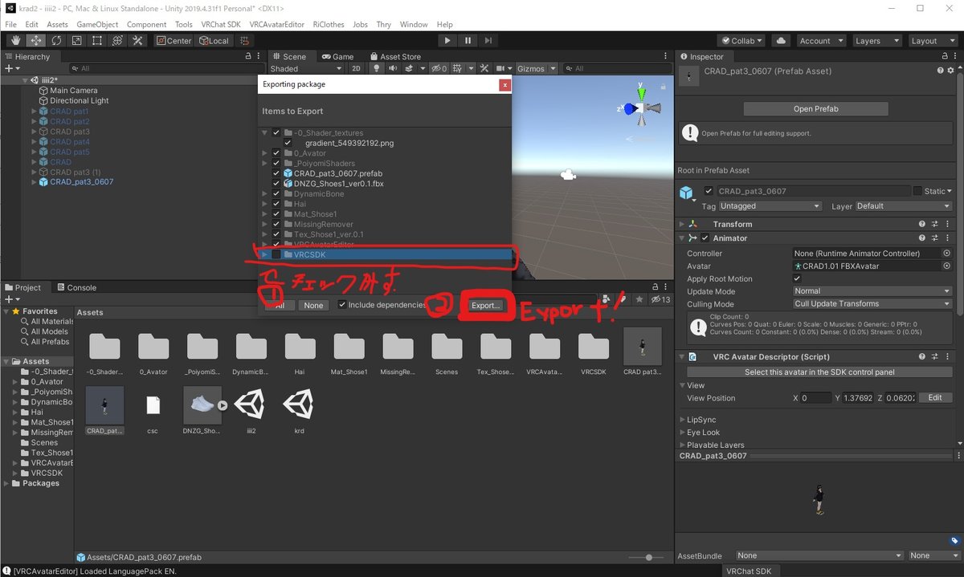The width and height of the screenshot is (964, 577).
Task: Toggle Apply Root Motion checkbox
Action: 797,278
